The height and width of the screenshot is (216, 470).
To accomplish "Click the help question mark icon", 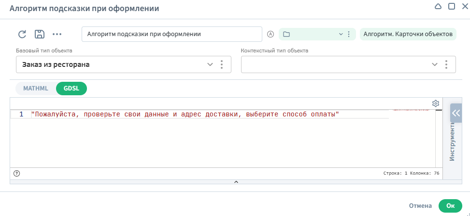I will (17, 173).
